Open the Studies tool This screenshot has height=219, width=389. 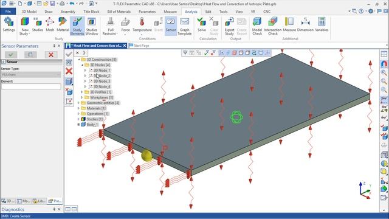(x=38, y=25)
